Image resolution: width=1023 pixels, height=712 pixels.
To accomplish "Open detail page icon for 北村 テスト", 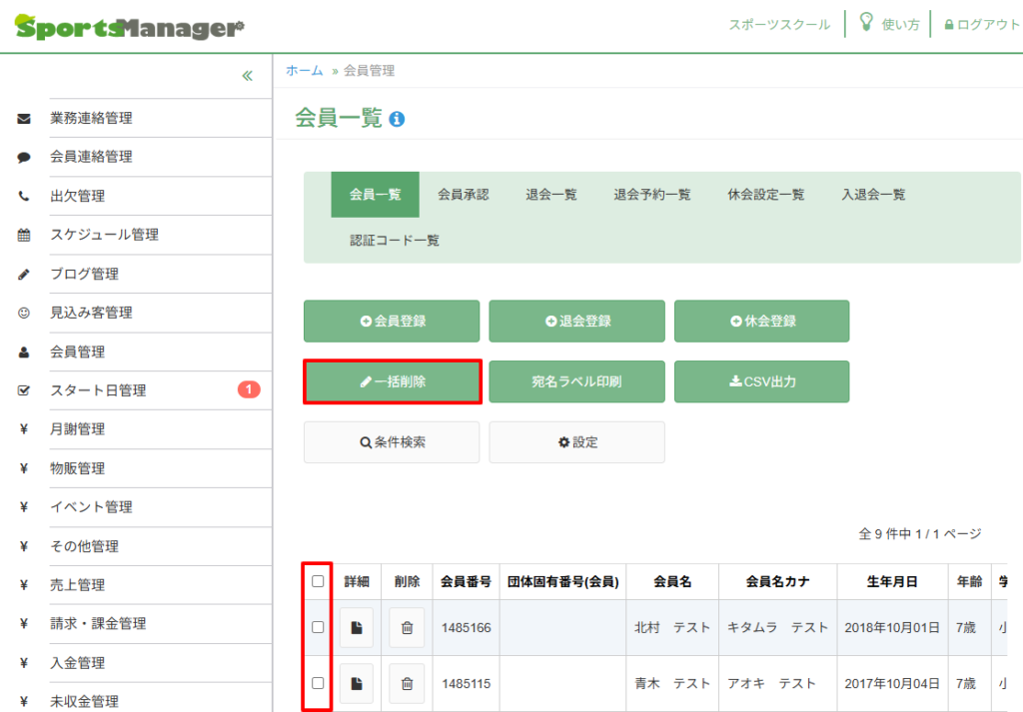I will pos(357,627).
